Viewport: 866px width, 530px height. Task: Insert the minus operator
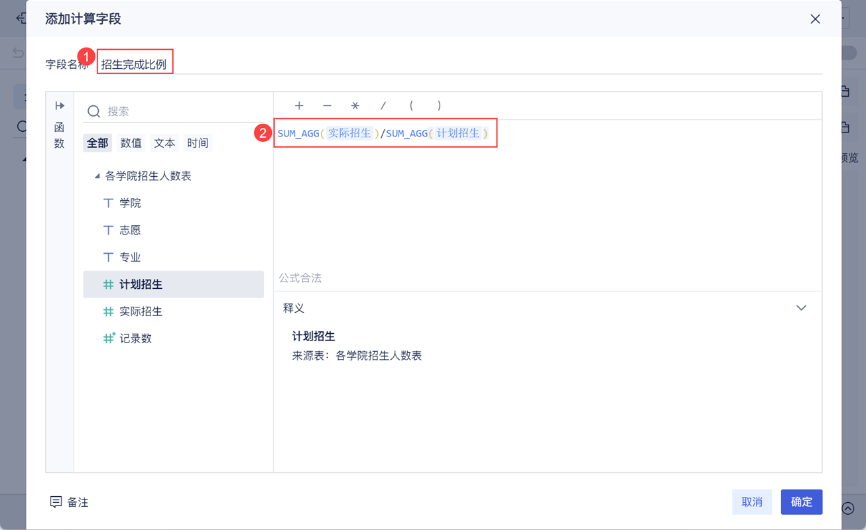click(x=327, y=106)
